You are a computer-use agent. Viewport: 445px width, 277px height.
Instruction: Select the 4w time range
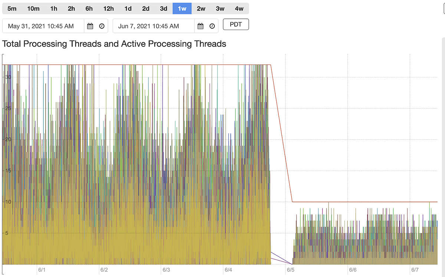point(239,8)
